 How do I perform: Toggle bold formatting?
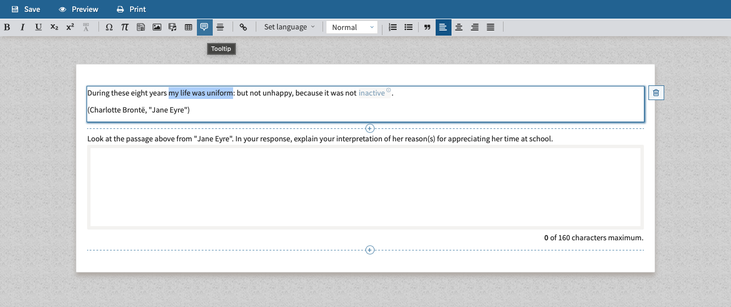7,27
